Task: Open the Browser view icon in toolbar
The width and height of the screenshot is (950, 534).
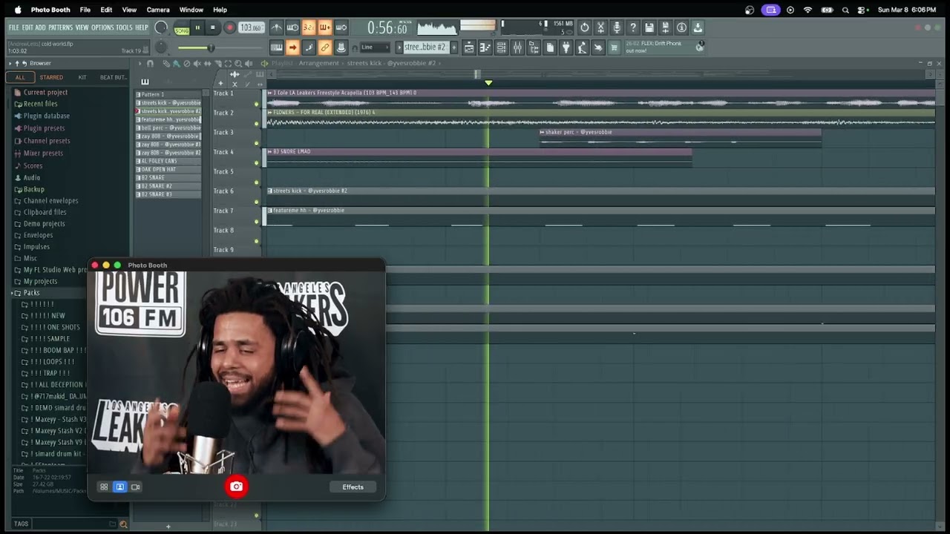Action: click(534, 47)
